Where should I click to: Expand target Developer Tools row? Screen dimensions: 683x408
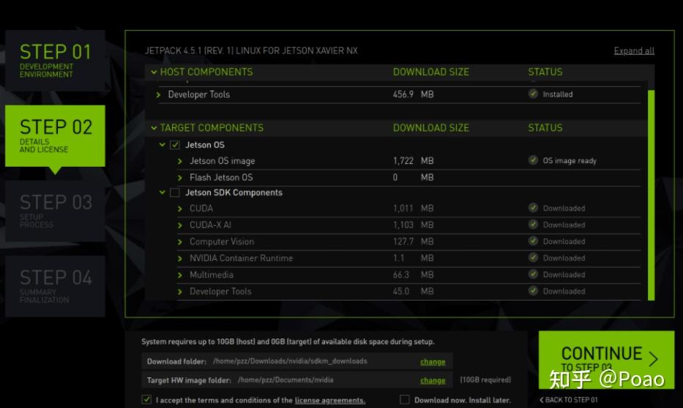[x=180, y=292]
